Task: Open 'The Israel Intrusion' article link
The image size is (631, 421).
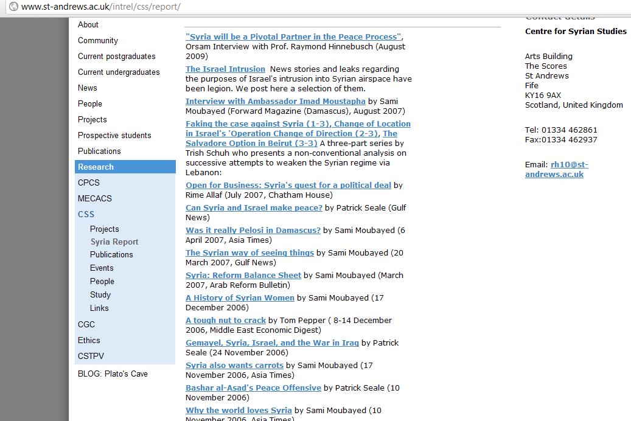Action: tap(225, 69)
